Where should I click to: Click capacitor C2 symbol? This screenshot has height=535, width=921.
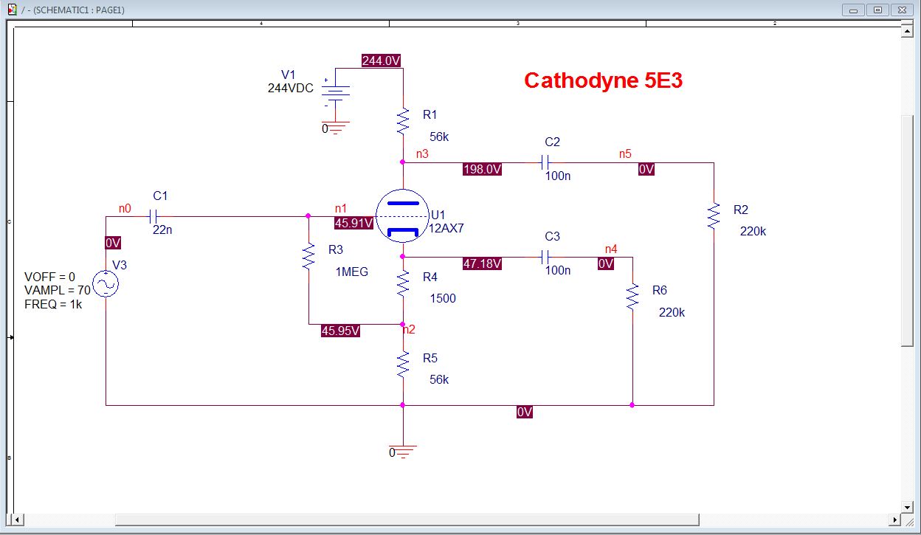pyautogui.click(x=545, y=162)
